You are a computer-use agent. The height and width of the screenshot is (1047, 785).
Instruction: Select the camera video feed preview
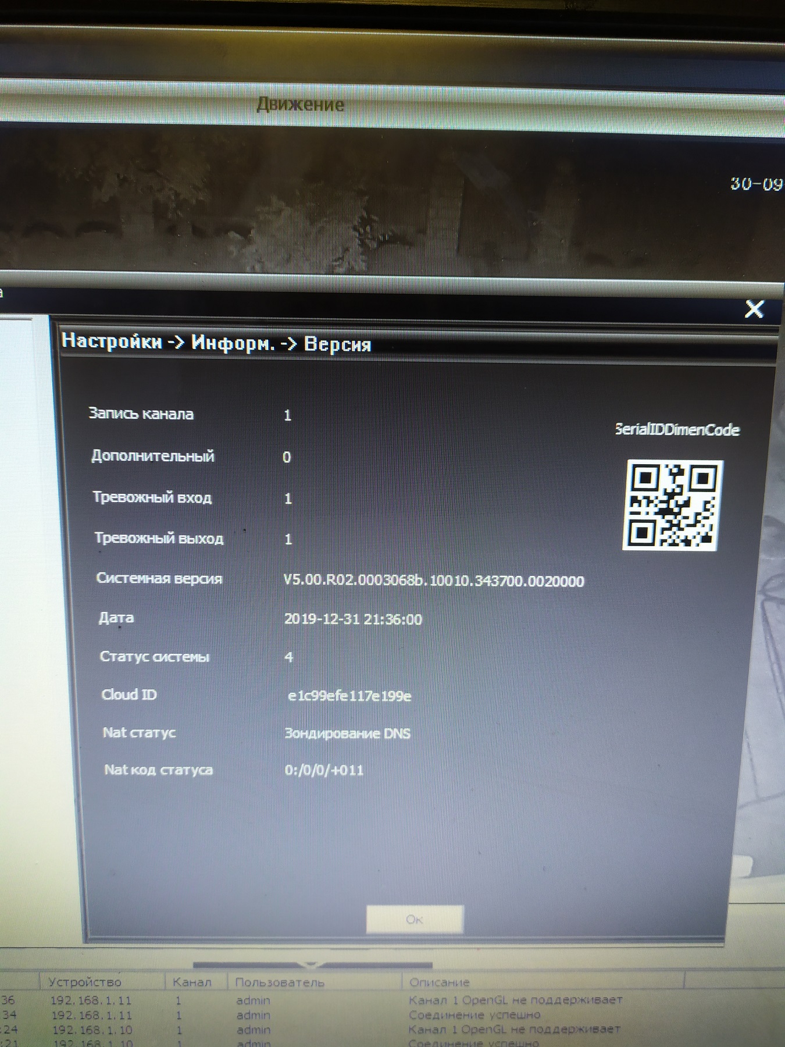349,204
